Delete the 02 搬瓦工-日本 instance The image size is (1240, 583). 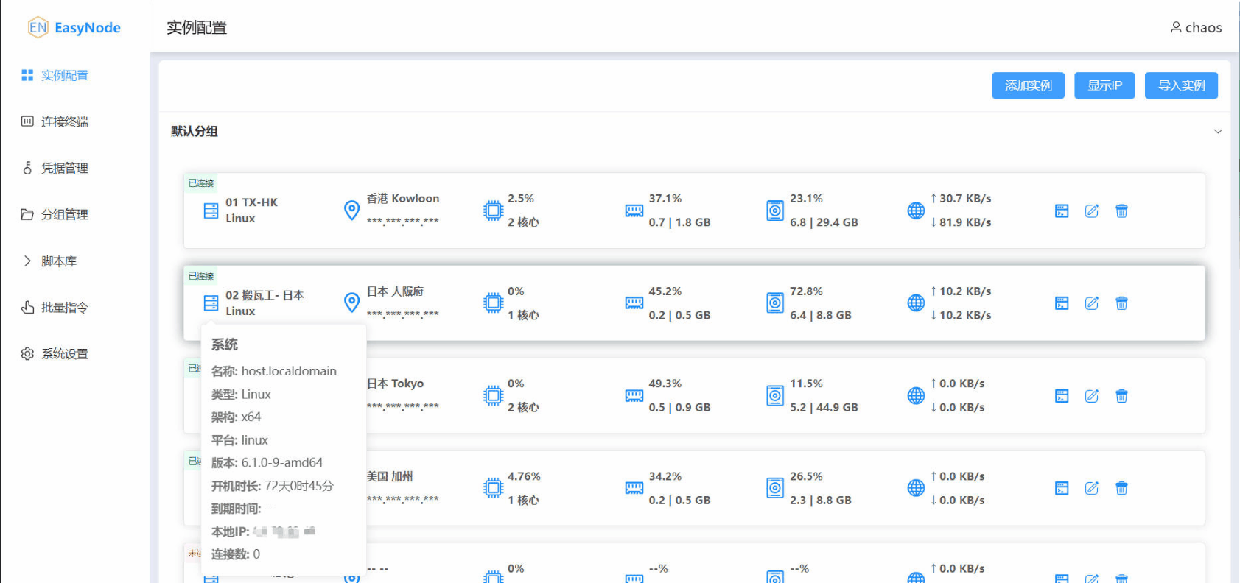pos(1121,303)
